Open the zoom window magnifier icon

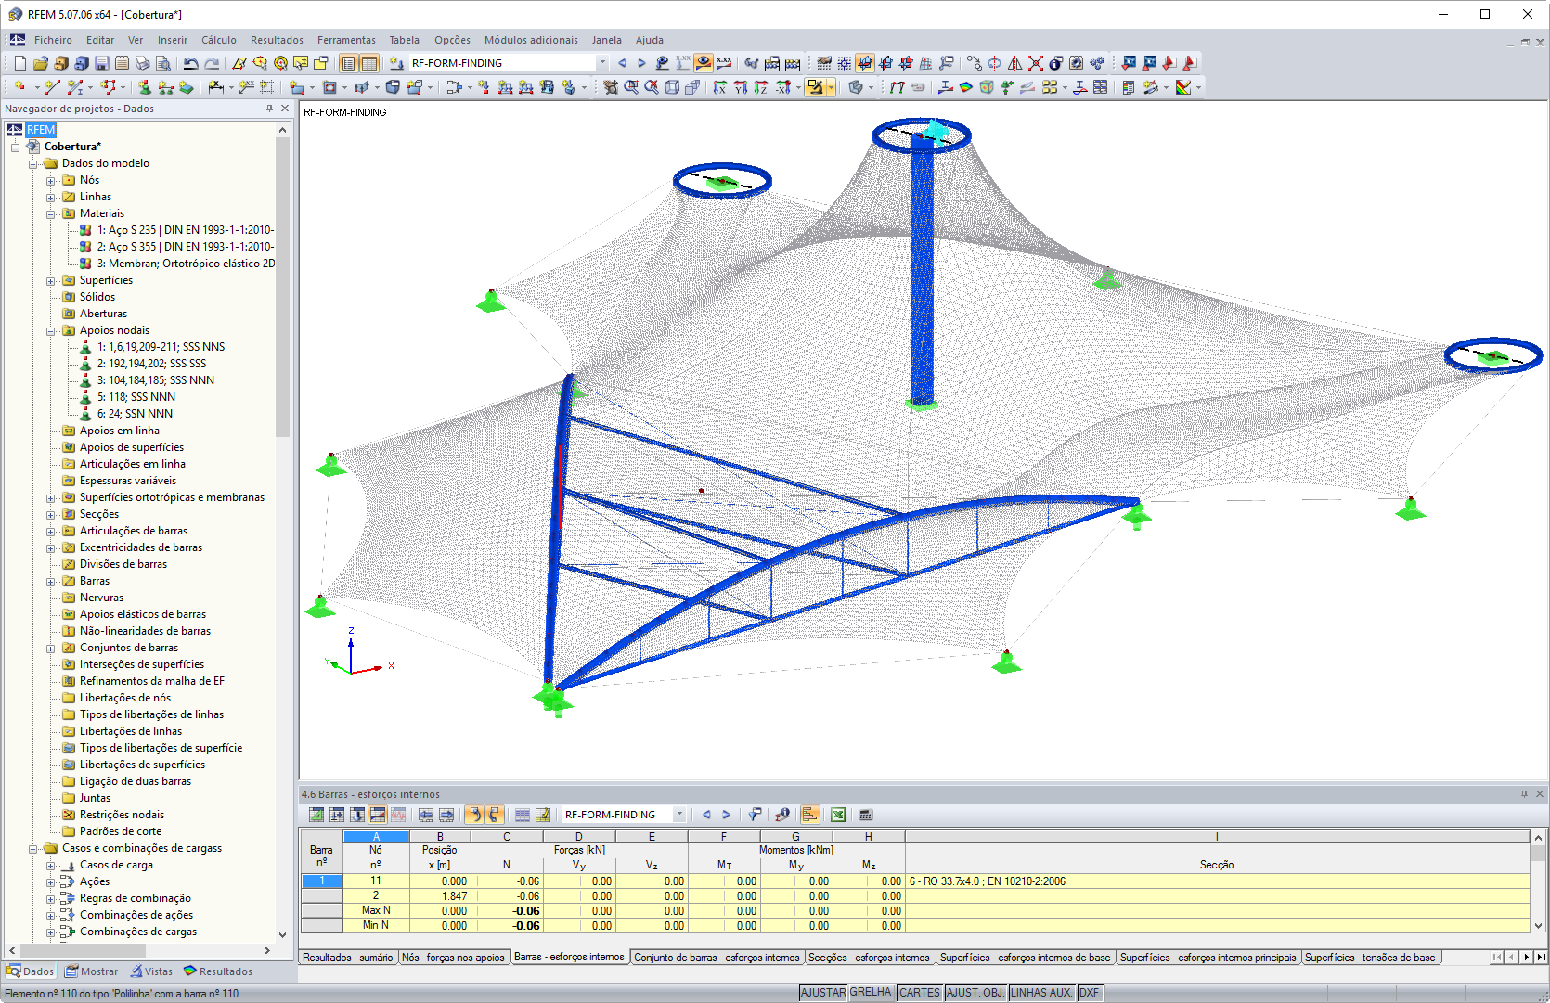pos(631,87)
